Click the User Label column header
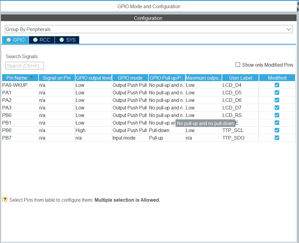 point(240,78)
